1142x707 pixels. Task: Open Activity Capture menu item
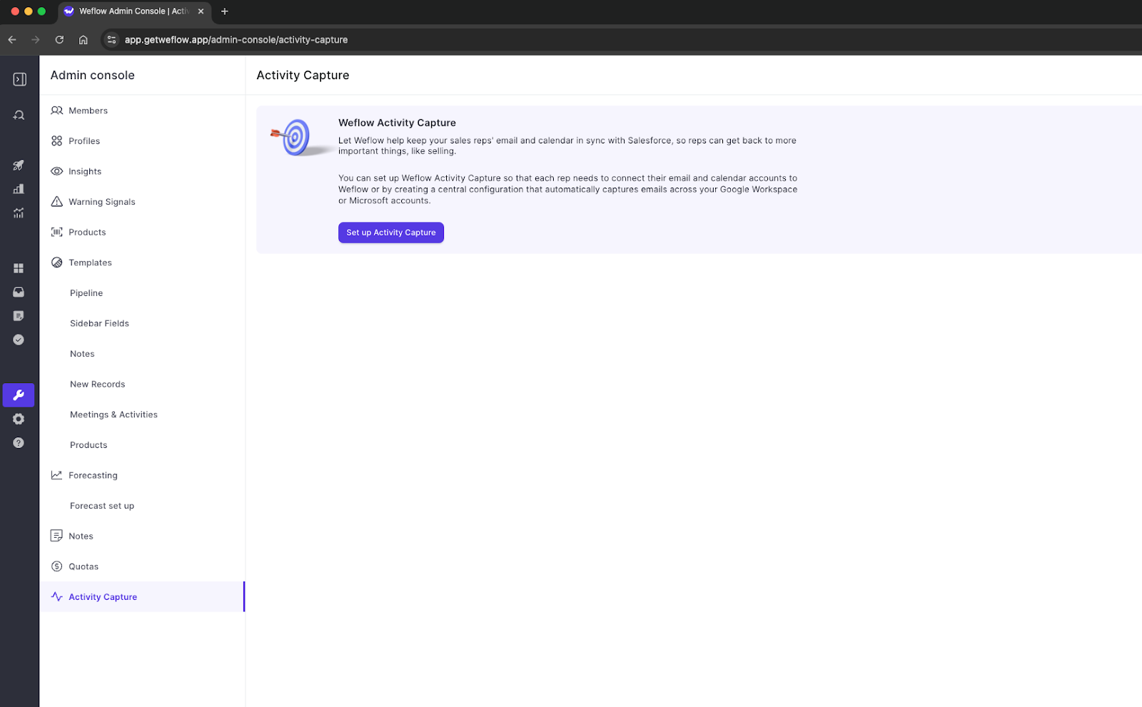142,596
